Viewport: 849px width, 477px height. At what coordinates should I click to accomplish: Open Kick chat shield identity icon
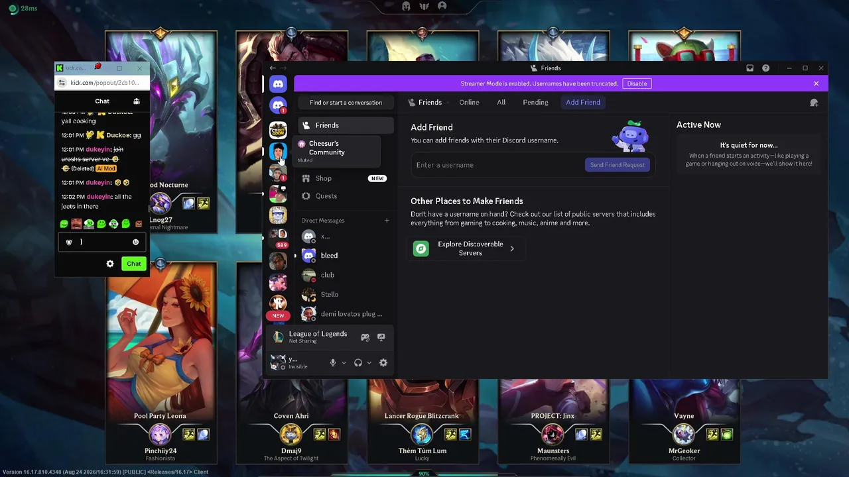tap(69, 242)
